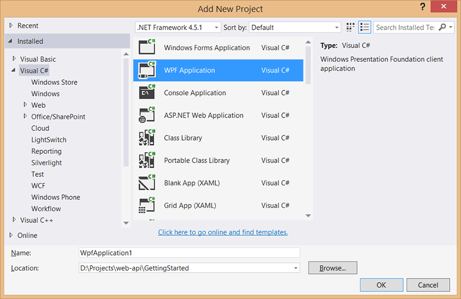Click the ASP.NET Web Application name
The width and height of the screenshot is (461, 299).
click(x=204, y=116)
